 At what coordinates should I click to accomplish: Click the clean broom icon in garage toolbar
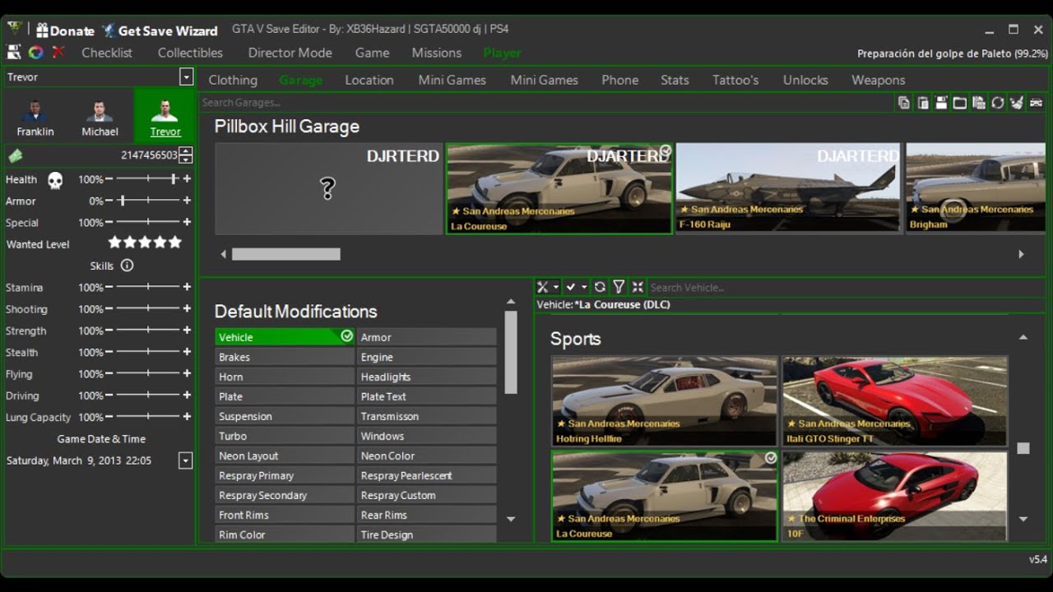click(1017, 103)
